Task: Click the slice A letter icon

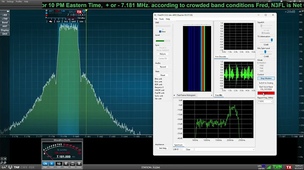Action: click(84, 11)
